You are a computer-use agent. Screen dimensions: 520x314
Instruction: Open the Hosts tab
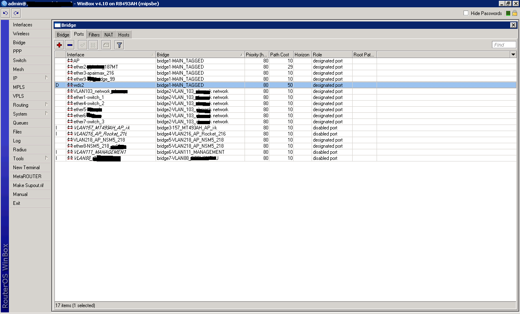(124, 35)
